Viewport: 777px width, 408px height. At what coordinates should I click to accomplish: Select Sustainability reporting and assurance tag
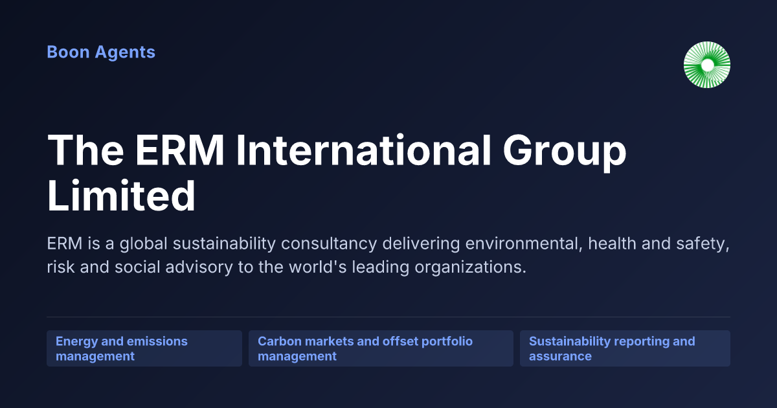[625, 348]
